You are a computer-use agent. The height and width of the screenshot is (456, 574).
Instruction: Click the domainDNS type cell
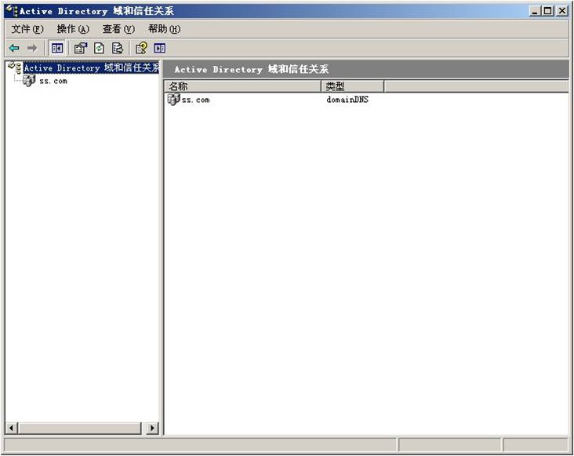pyautogui.click(x=347, y=99)
